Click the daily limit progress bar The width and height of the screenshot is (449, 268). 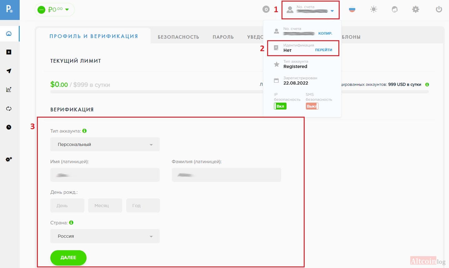[240, 92]
